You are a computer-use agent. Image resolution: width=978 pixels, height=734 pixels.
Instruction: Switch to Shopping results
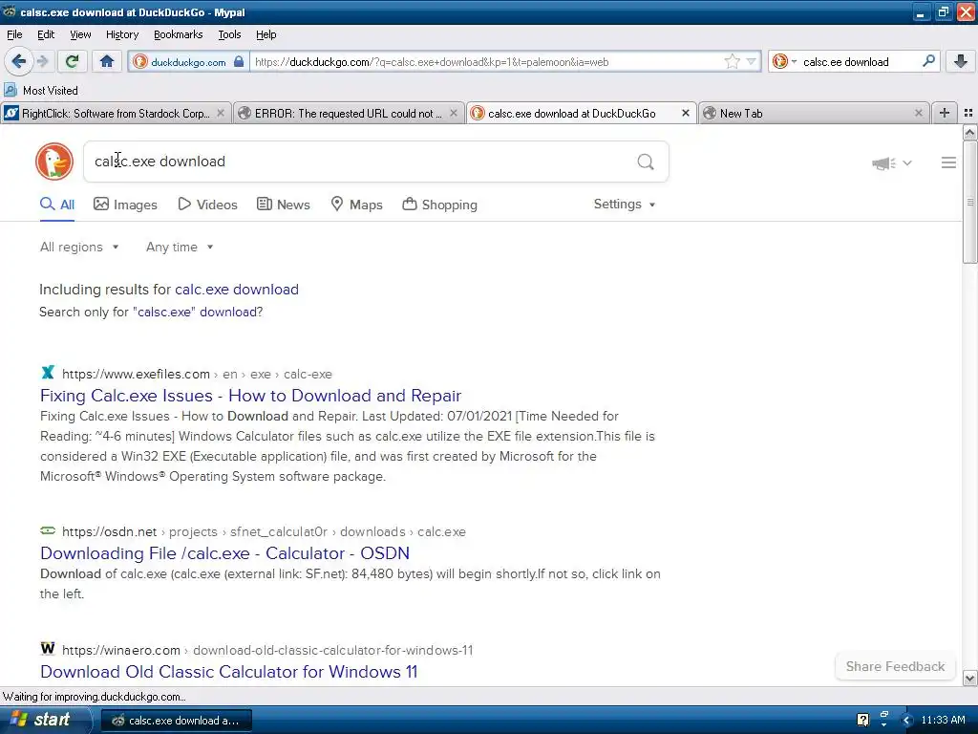pos(439,205)
